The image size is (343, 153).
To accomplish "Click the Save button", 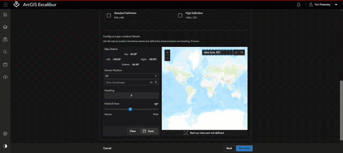I will [149, 131].
